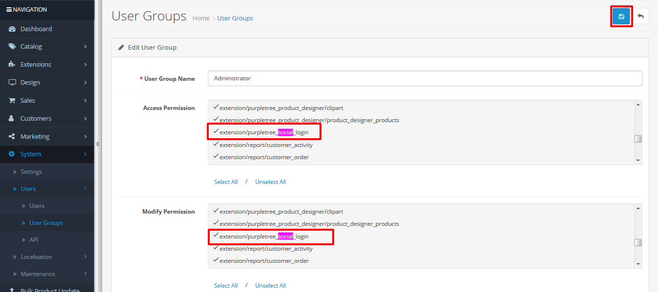The height and width of the screenshot is (292, 658).
Task: Expand the Catalog menu chevron
Action: [x=85, y=47]
